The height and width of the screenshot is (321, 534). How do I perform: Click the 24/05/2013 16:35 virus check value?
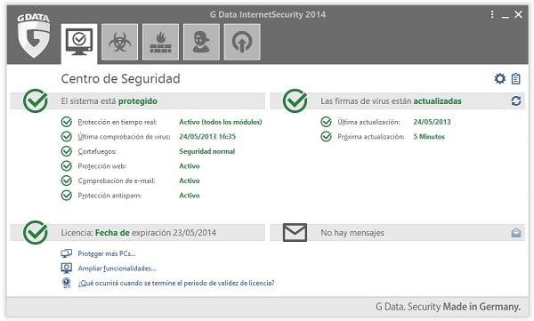click(x=207, y=137)
